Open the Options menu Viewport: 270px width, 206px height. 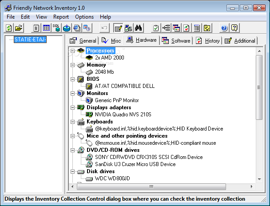(84, 17)
